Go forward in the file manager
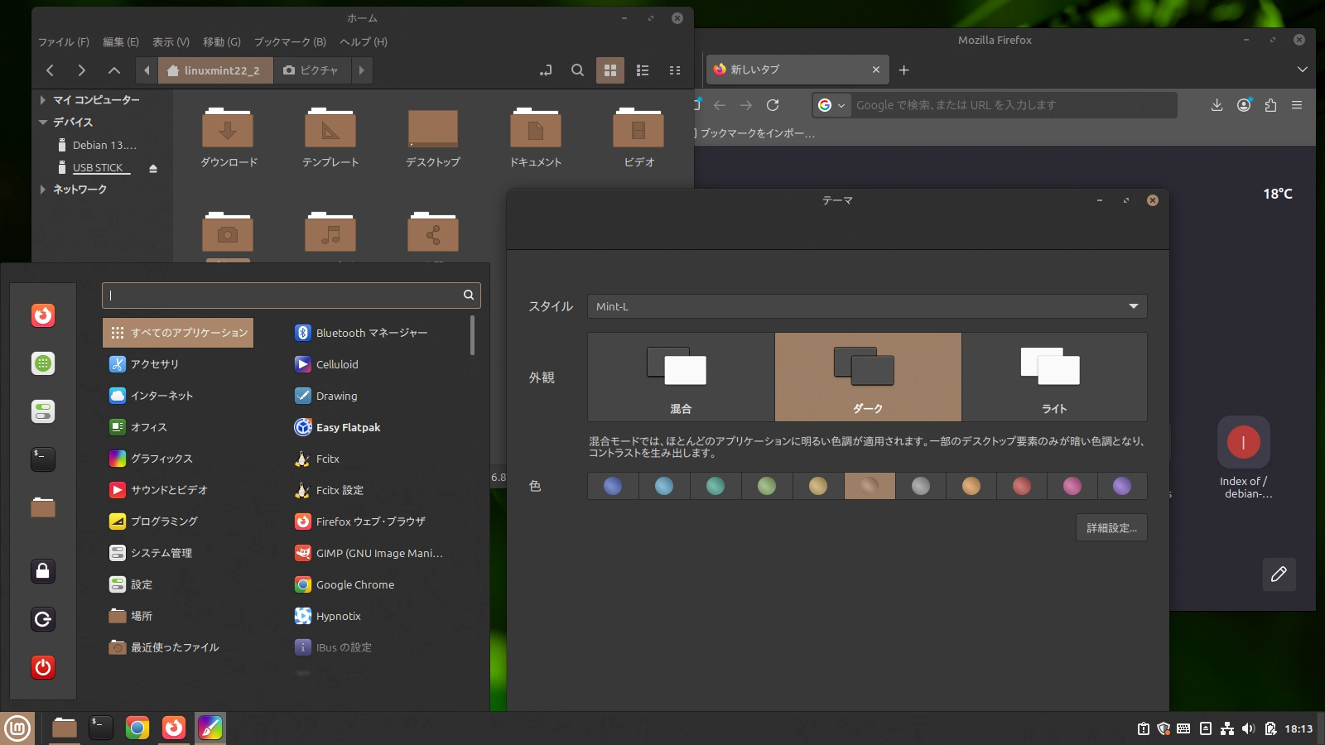The image size is (1325, 745). point(81,70)
